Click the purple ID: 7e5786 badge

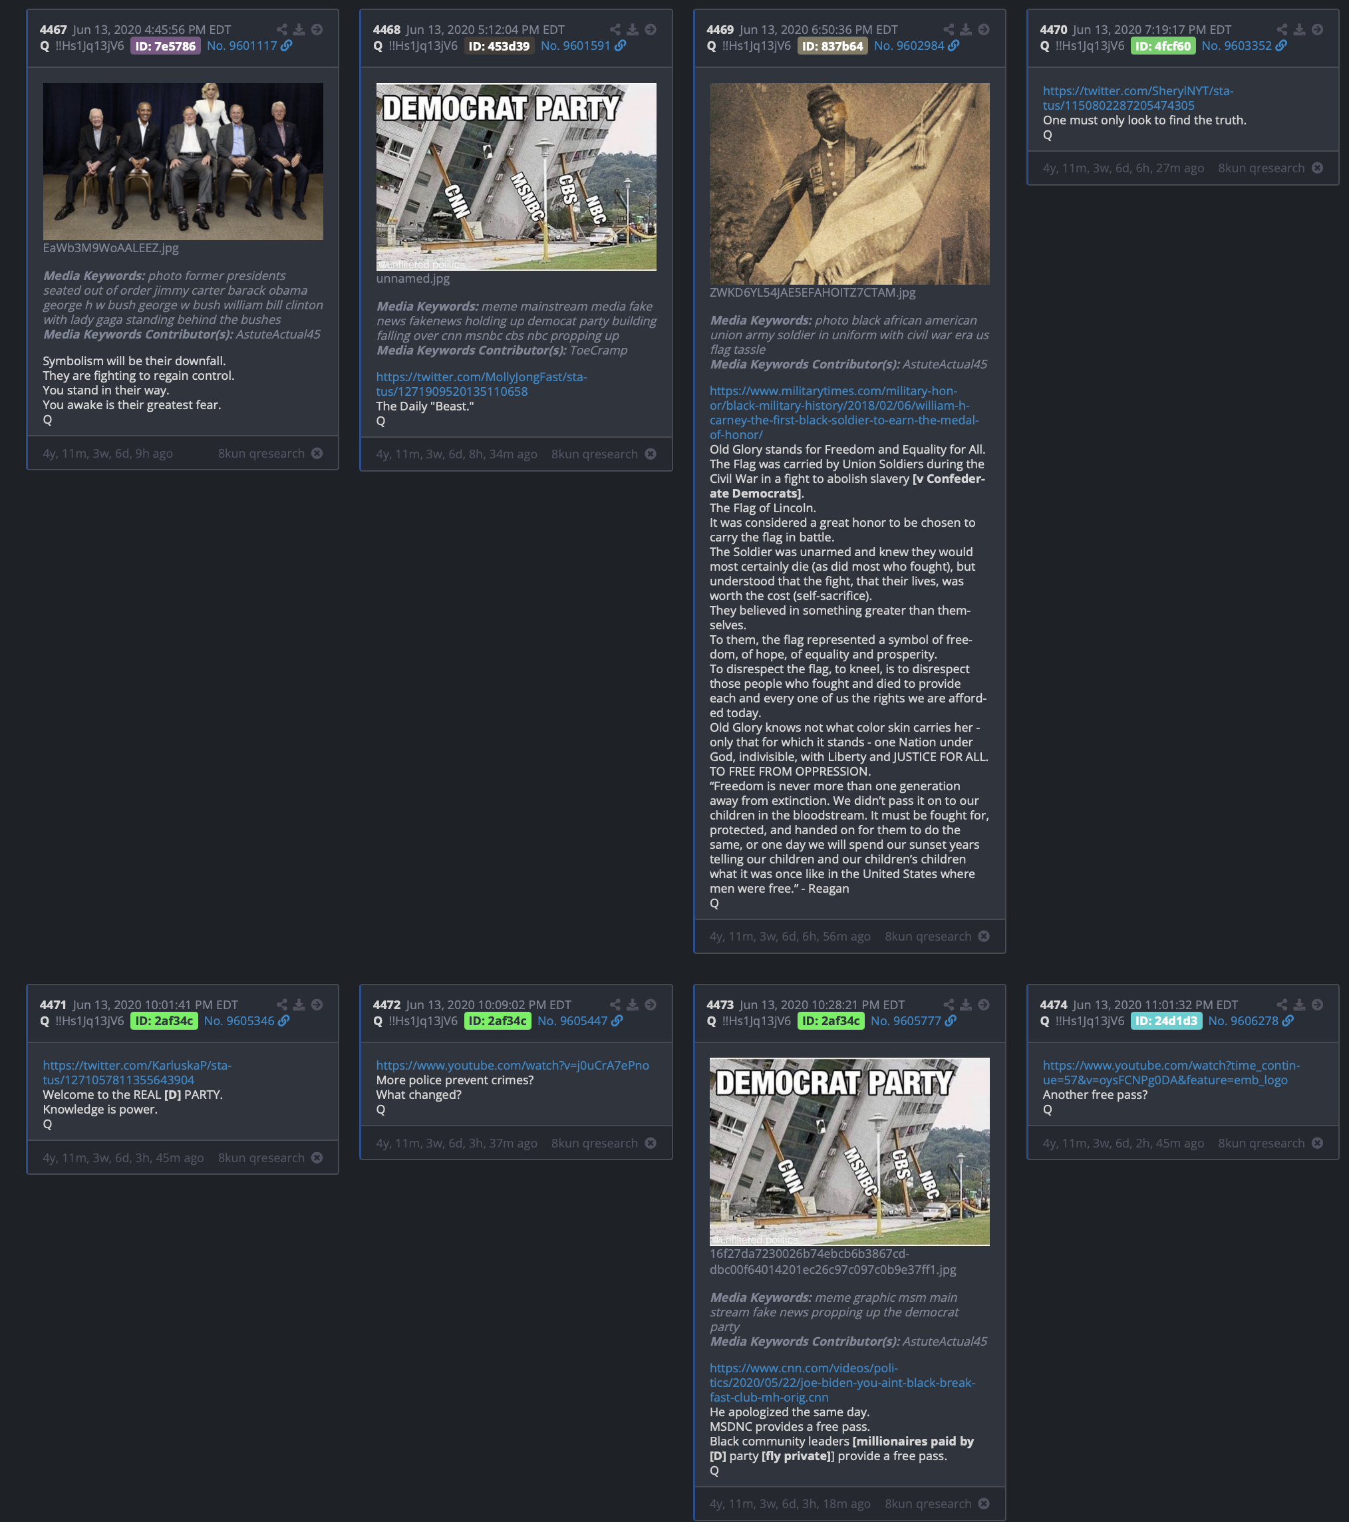coord(165,46)
